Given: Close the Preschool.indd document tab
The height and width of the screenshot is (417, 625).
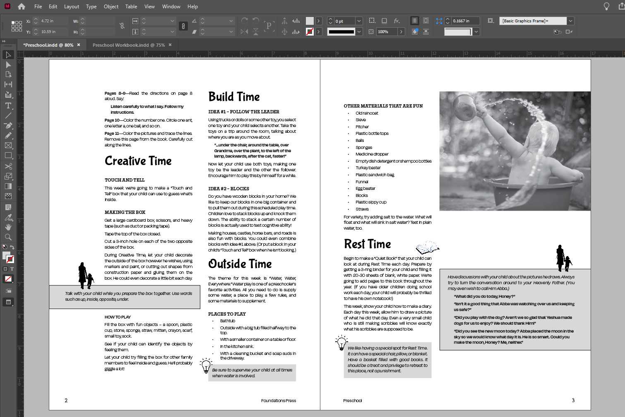Looking at the screenshot, I should click(x=79, y=45).
